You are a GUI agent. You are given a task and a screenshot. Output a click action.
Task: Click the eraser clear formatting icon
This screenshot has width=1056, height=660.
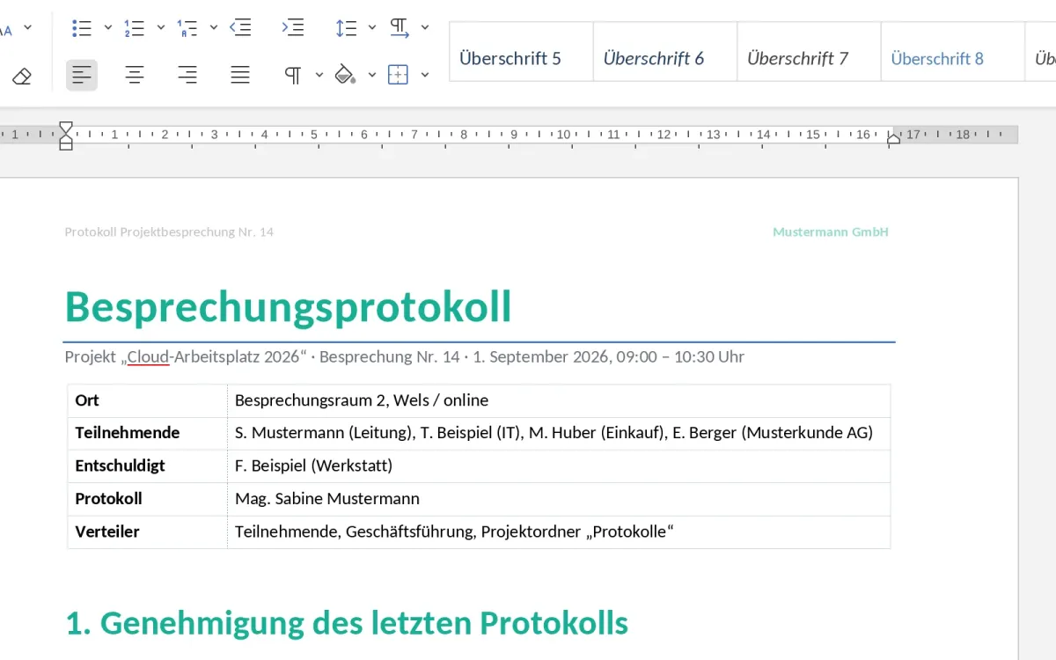(22, 76)
